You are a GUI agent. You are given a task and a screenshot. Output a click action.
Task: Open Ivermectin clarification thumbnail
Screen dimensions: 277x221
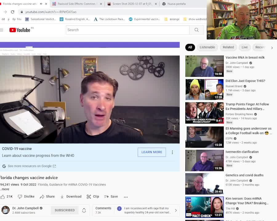[x=204, y=161]
